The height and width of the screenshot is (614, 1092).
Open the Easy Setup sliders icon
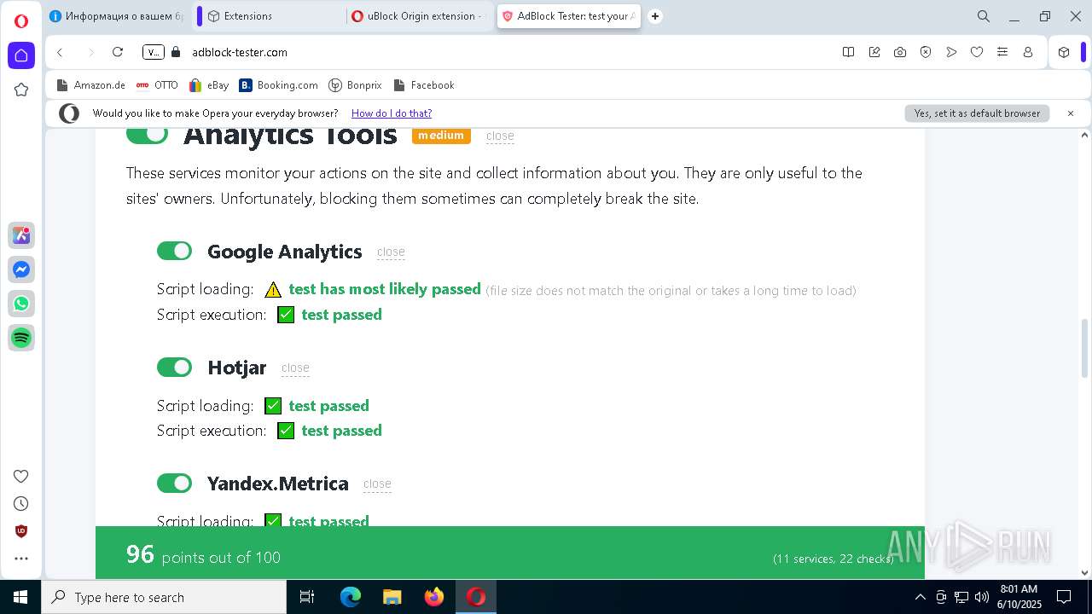[x=1002, y=52]
